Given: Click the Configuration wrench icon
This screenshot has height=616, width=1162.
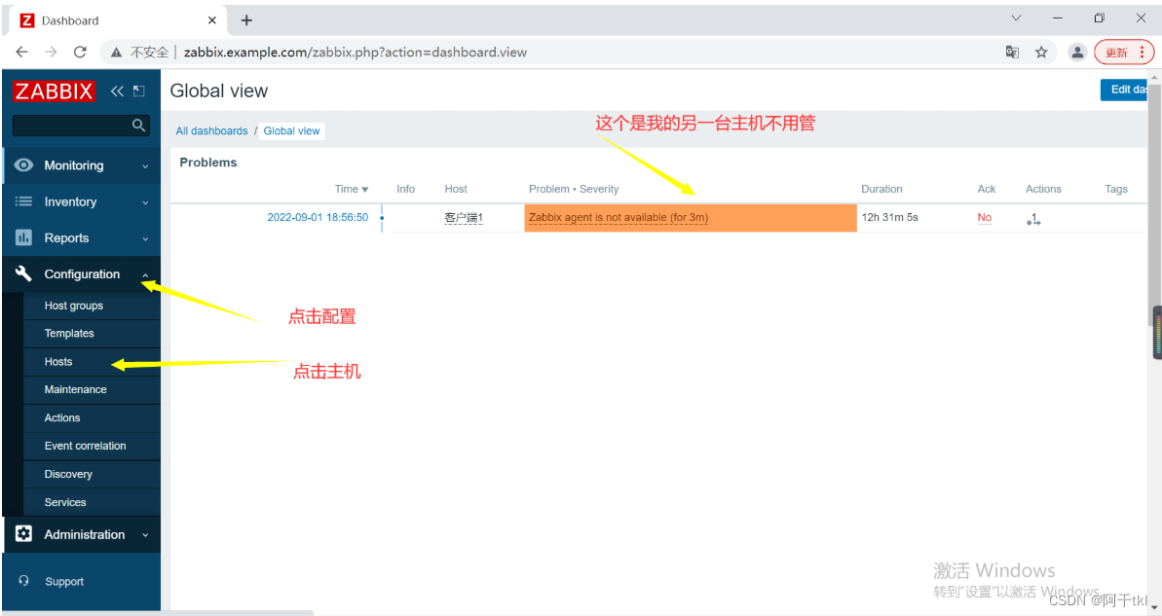Looking at the screenshot, I should (23, 273).
